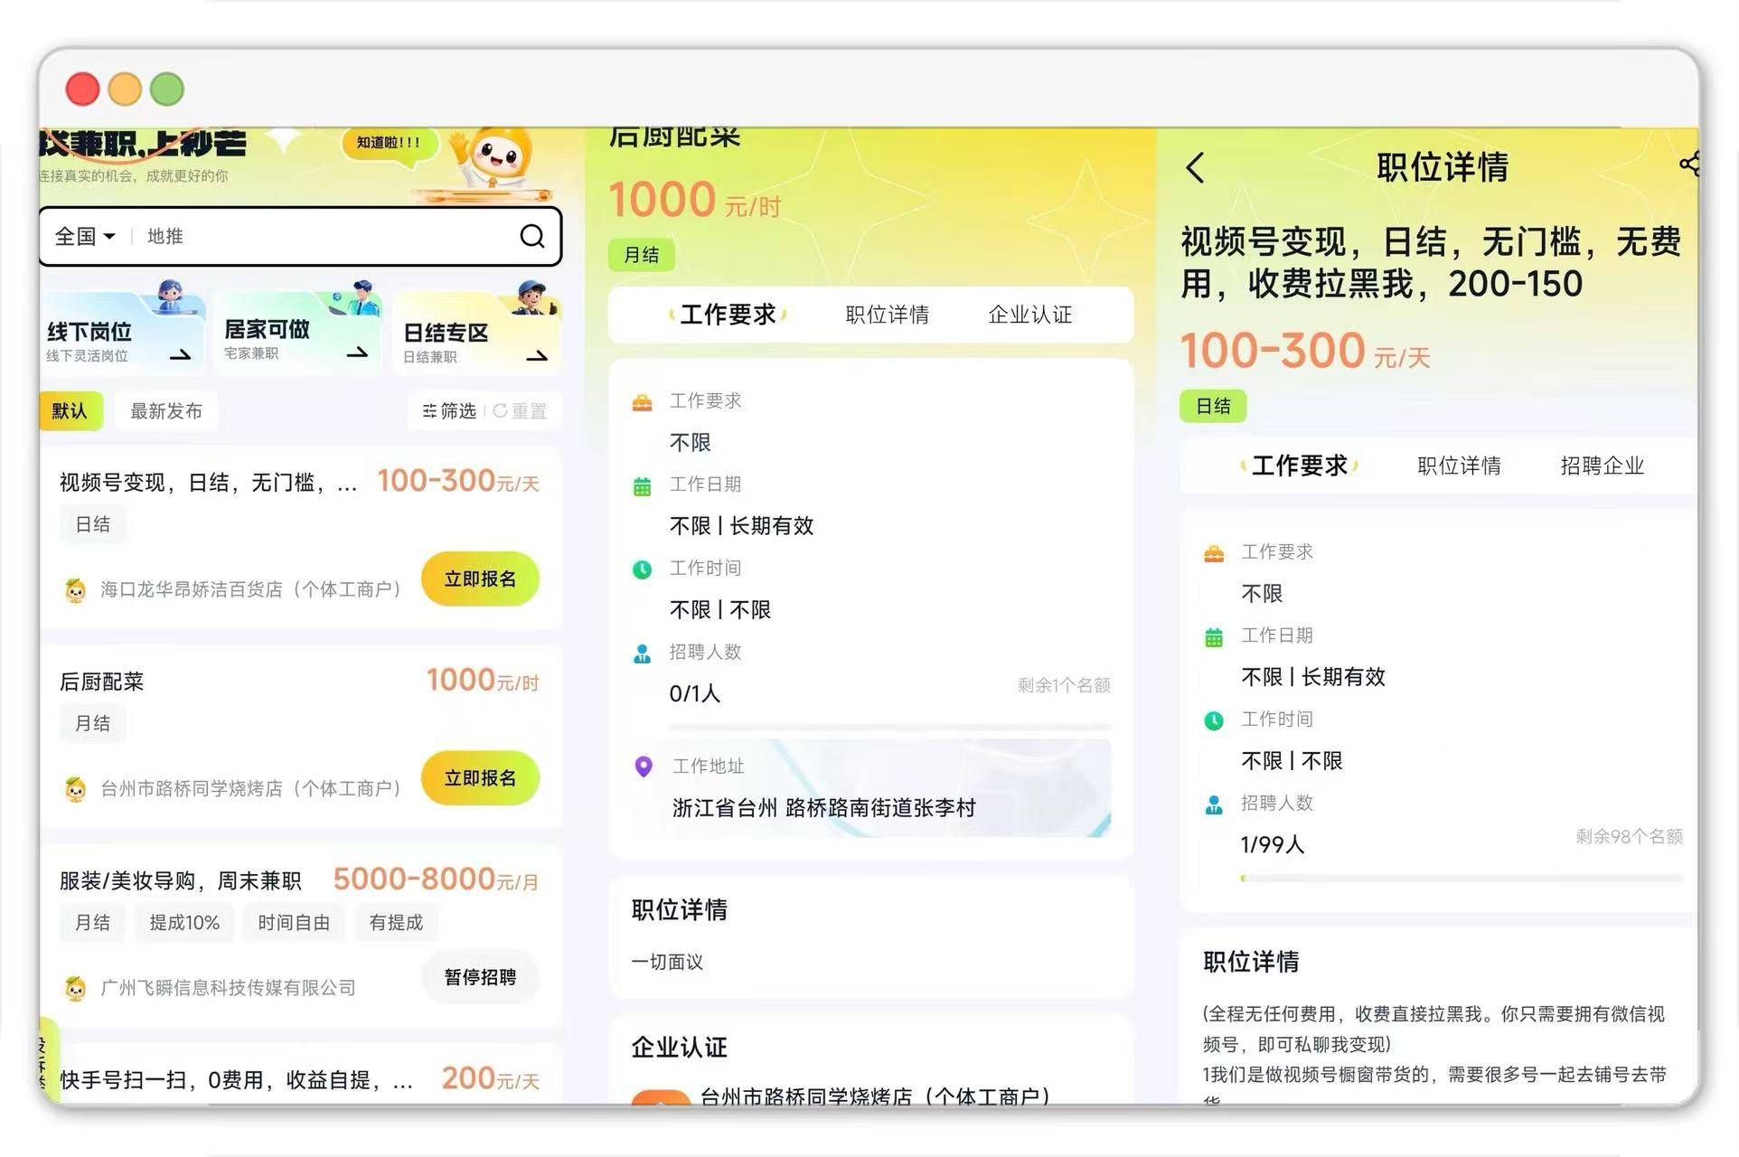
Task: Select the 默认 sort tab
Action: click(70, 411)
